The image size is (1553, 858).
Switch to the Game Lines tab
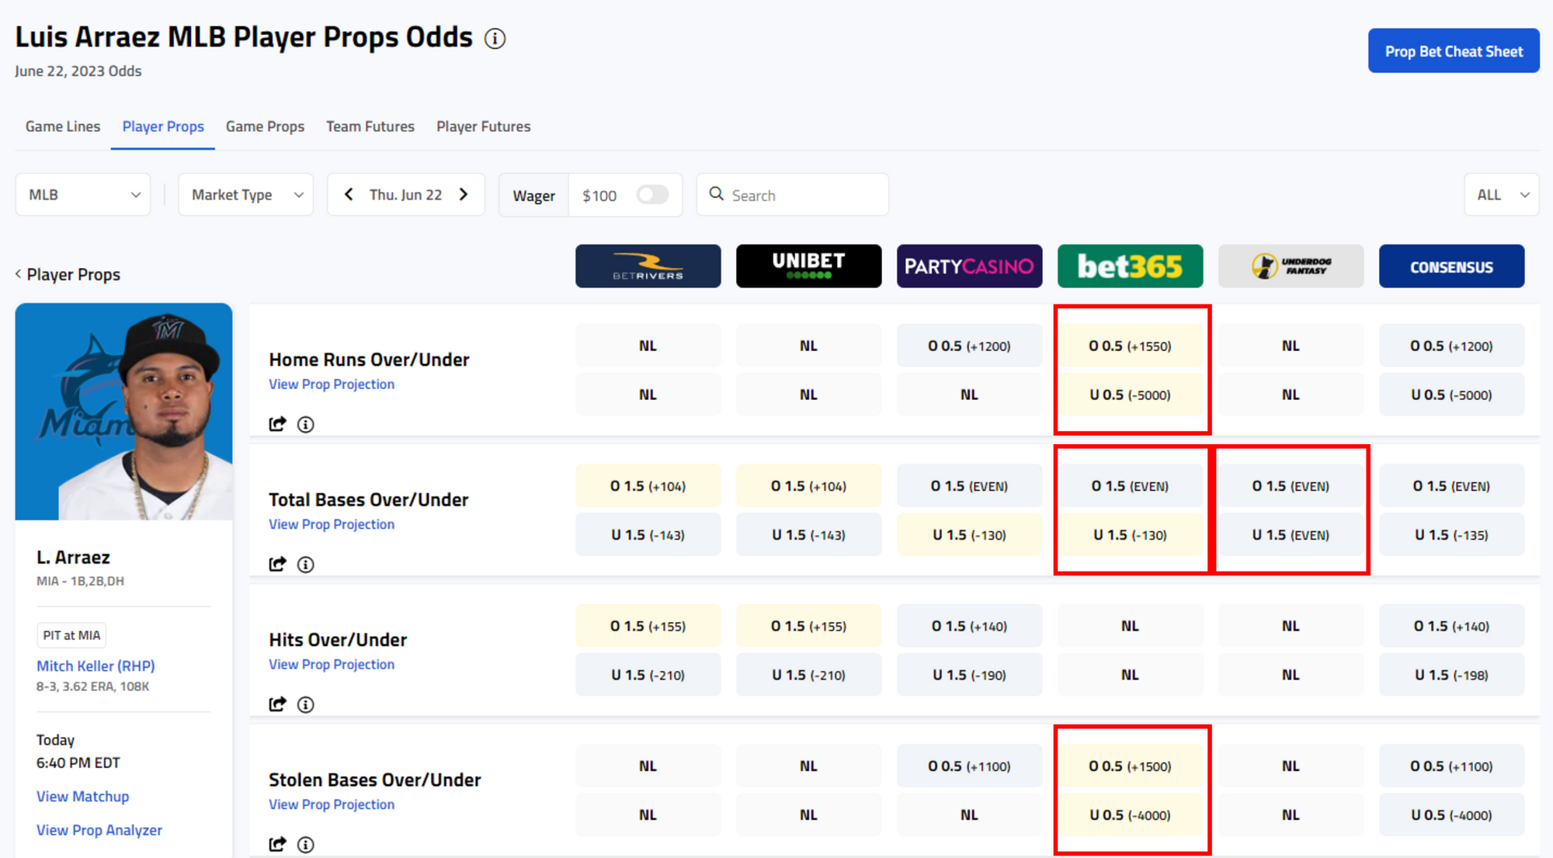(63, 127)
